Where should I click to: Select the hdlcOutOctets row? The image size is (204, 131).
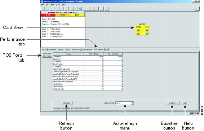tap(88, 89)
